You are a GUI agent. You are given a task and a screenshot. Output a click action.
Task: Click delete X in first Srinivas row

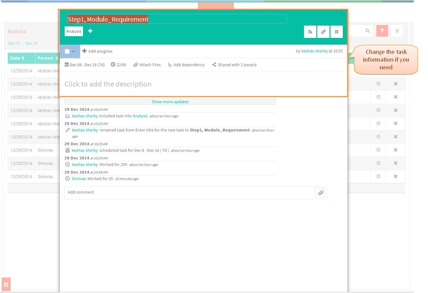pos(396,150)
